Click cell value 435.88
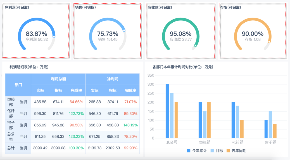This screenshot has height=160, width=290. click(40, 102)
